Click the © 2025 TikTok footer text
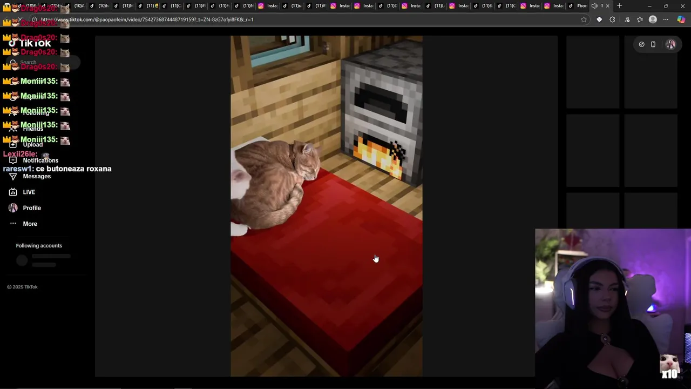Viewport: 691px width, 389px height. click(22, 287)
